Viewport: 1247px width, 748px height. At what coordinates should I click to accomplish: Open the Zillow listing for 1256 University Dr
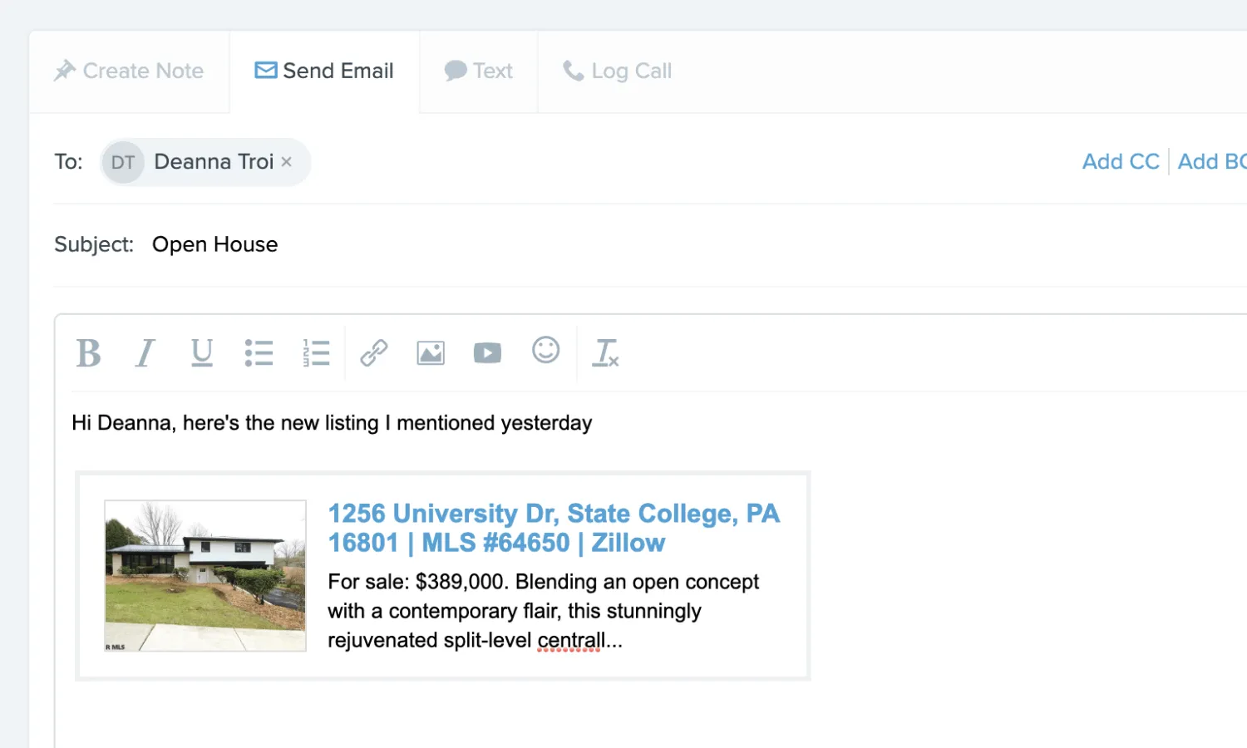coord(554,528)
